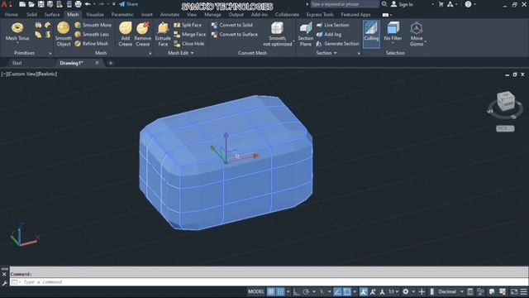The height and width of the screenshot is (298, 529).
Task: Expand the Mesh Edit panel
Action: point(181,53)
